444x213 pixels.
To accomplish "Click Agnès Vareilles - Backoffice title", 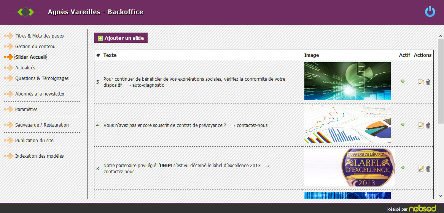I will pos(95,12).
